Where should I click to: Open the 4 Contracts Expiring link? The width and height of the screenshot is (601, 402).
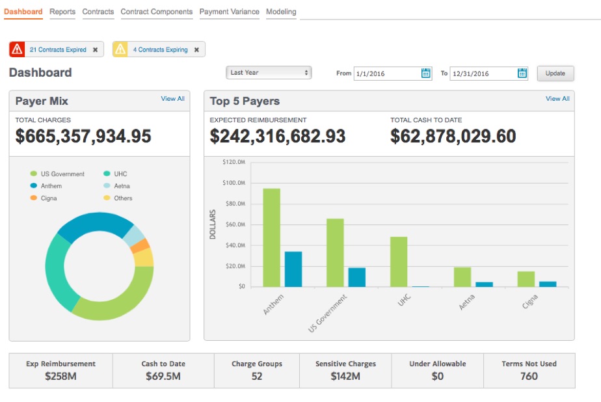[160, 50]
